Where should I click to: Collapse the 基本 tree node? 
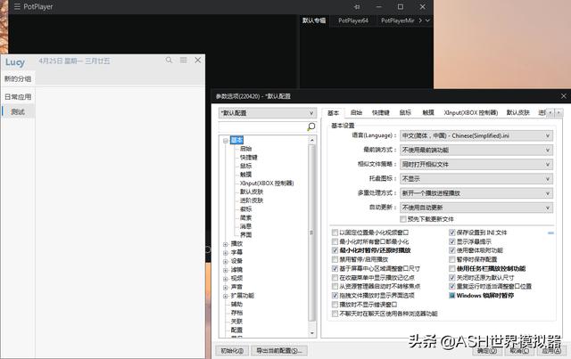tap(226, 141)
